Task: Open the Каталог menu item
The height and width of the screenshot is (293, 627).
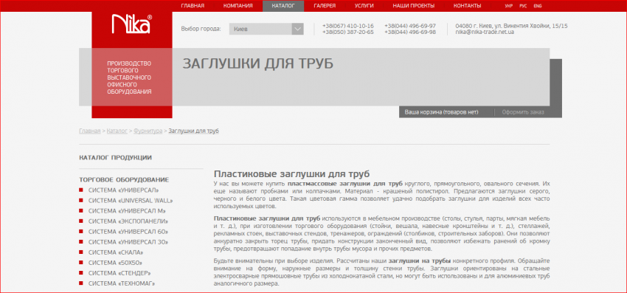Action: pos(283,6)
